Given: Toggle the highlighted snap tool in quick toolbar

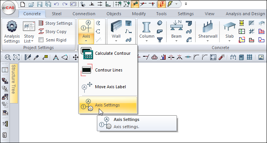Looking at the screenshot, I should 135,4.
